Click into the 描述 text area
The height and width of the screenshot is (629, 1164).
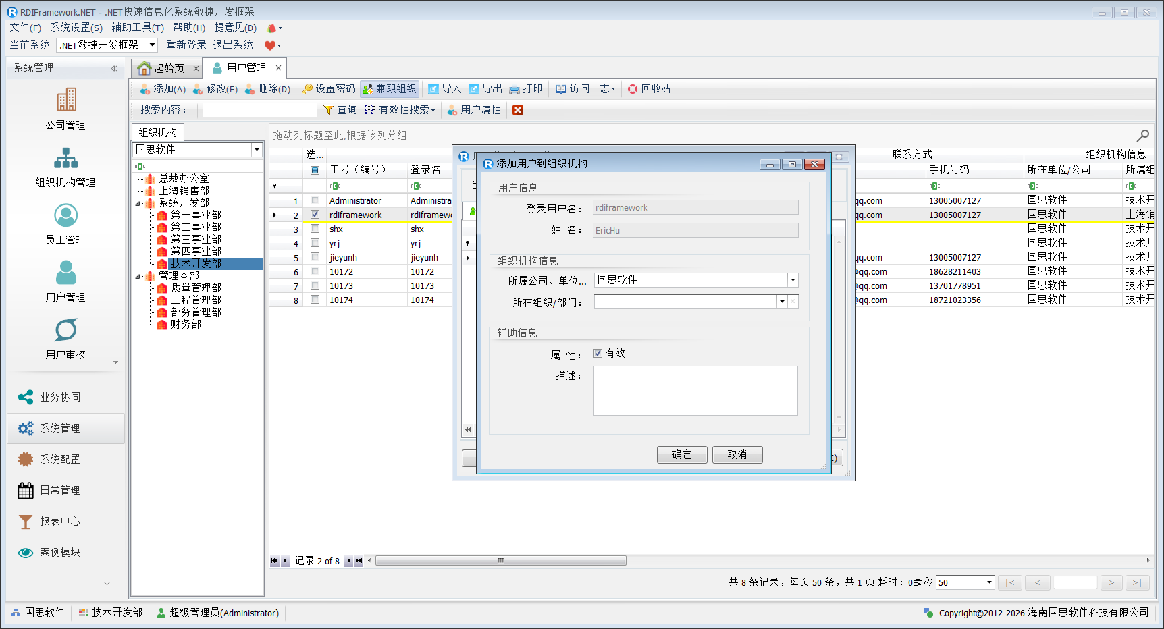(695, 391)
